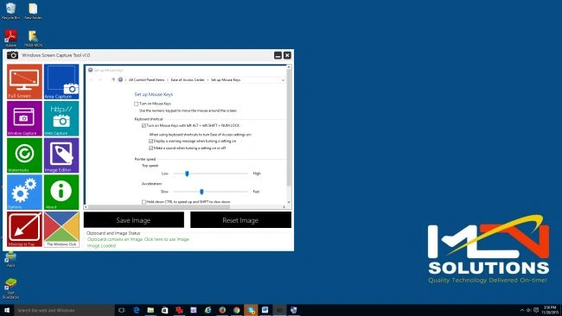Screen dimensions: 562x316
Task: Click the preview scroll-up arrow
Action: pos(289,67)
